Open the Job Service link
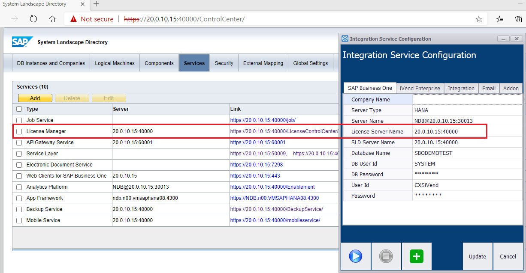 pyautogui.click(x=263, y=120)
